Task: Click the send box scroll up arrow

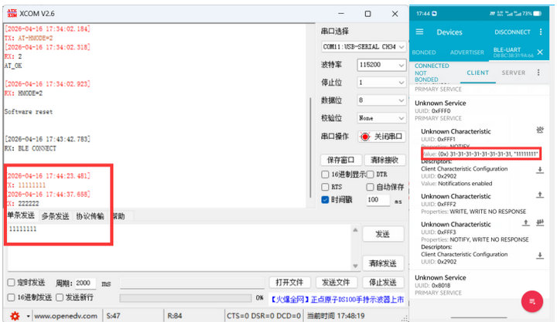Action: [x=355, y=230]
